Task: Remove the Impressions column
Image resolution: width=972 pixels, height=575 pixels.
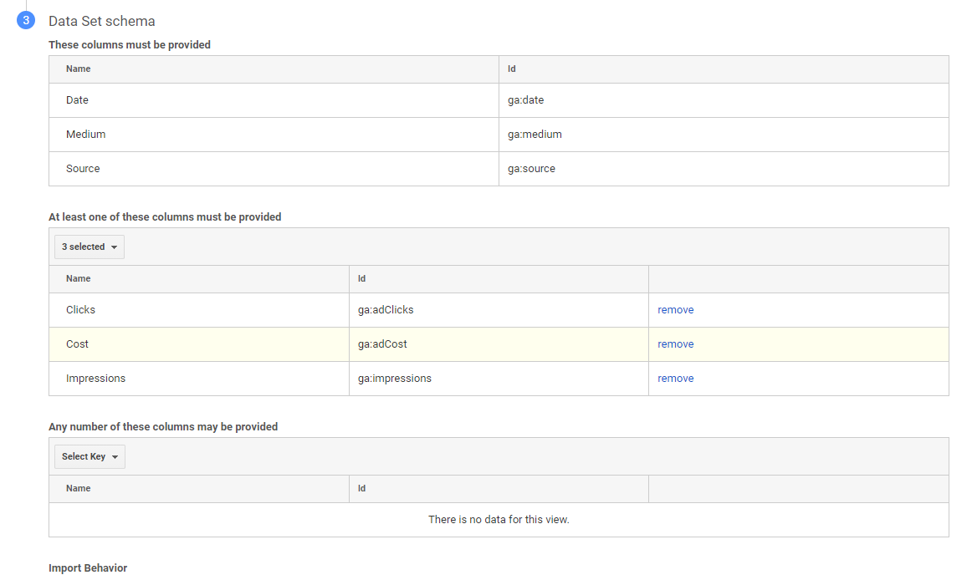Action: (x=675, y=379)
